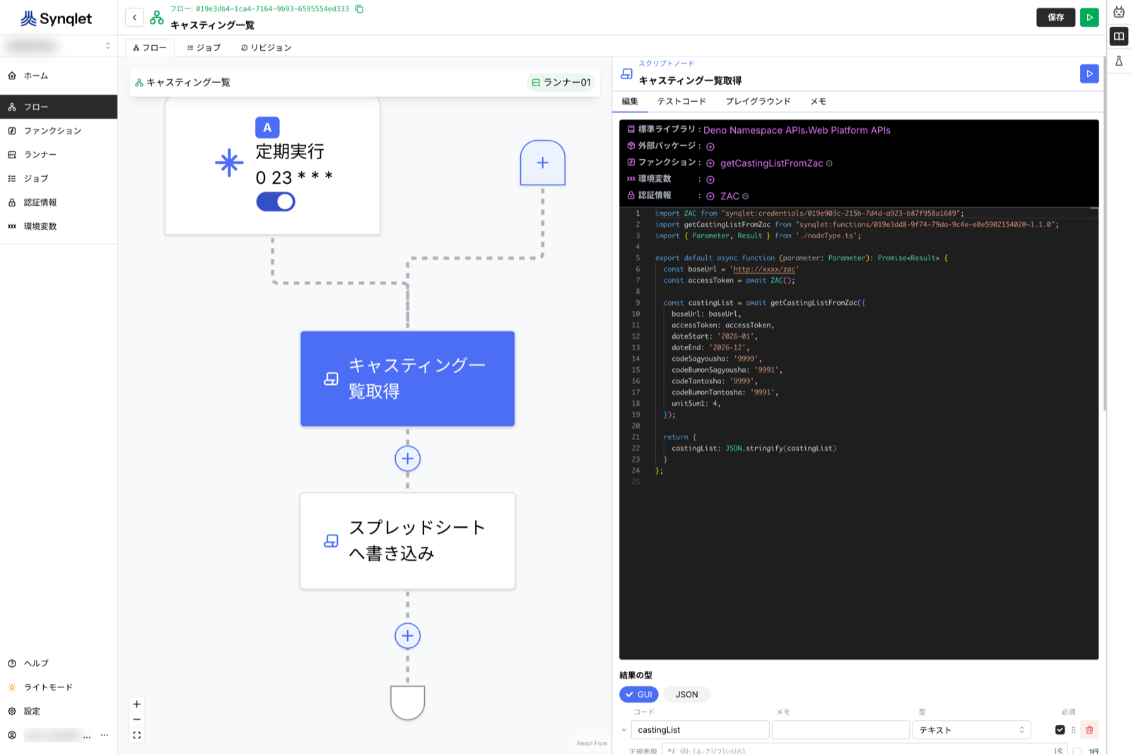
Task: Add a credential next to ZAC
Action: 710,197
